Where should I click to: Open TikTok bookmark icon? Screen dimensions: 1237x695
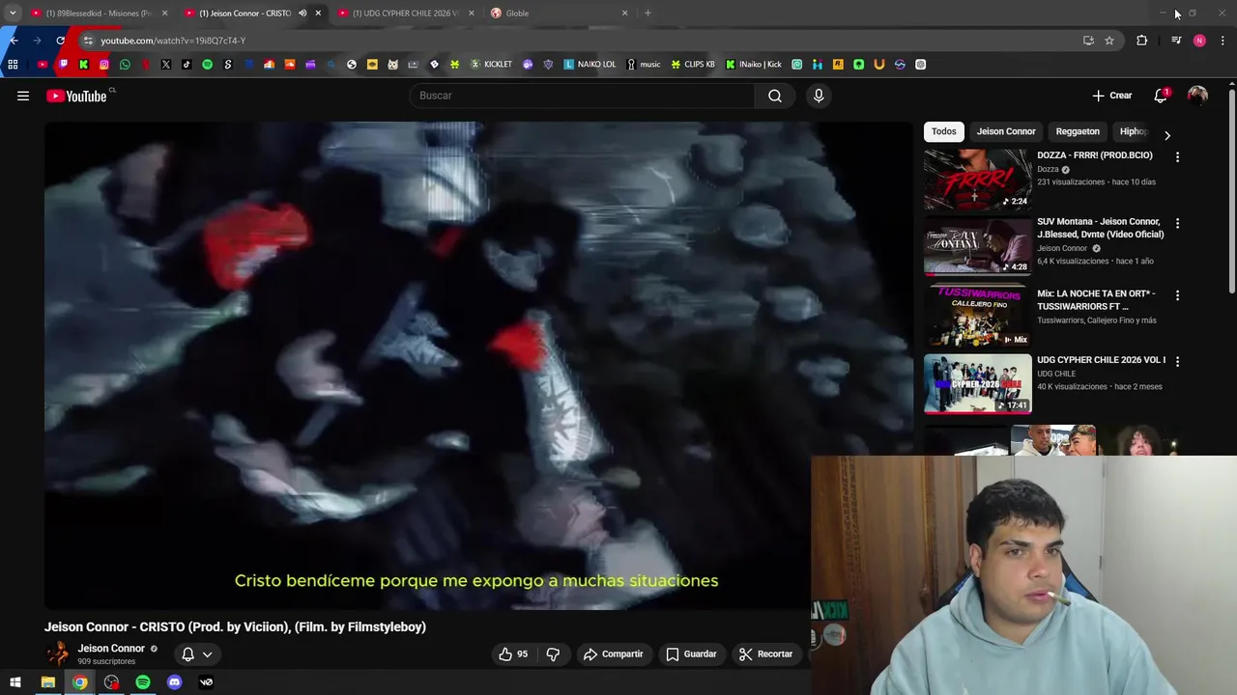(187, 65)
